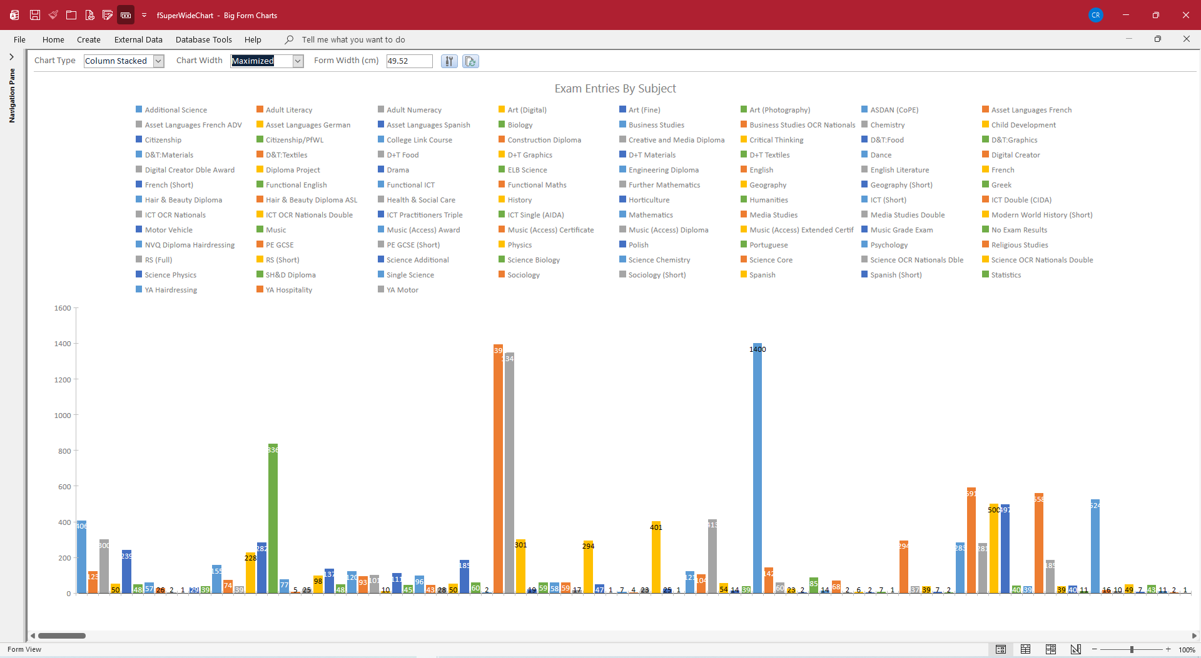Viewport: 1201px width, 658px height.
Task: Click the chart settings tools icon button
Action: 449,61
